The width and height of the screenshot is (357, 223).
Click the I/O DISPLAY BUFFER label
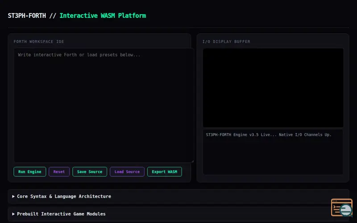click(x=226, y=41)
